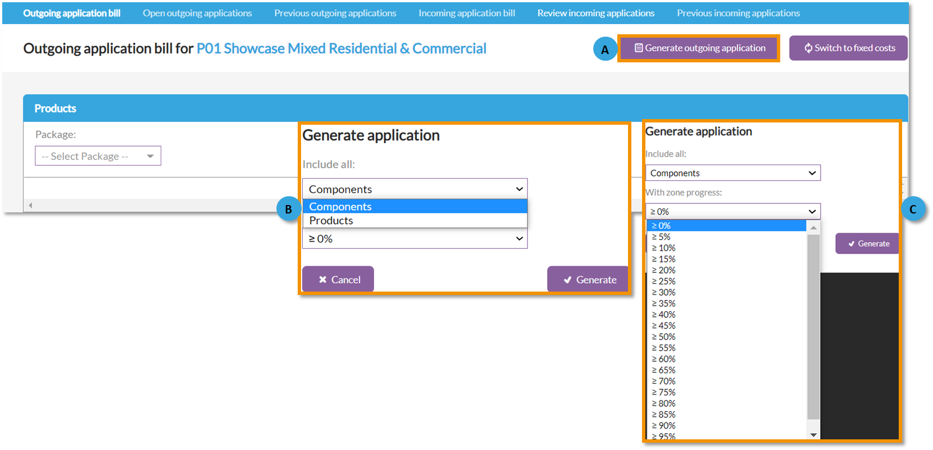This screenshot has height=450, width=933.
Task: Open the P01 Showcase Mixed Residential & Commercial link
Action: click(341, 49)
